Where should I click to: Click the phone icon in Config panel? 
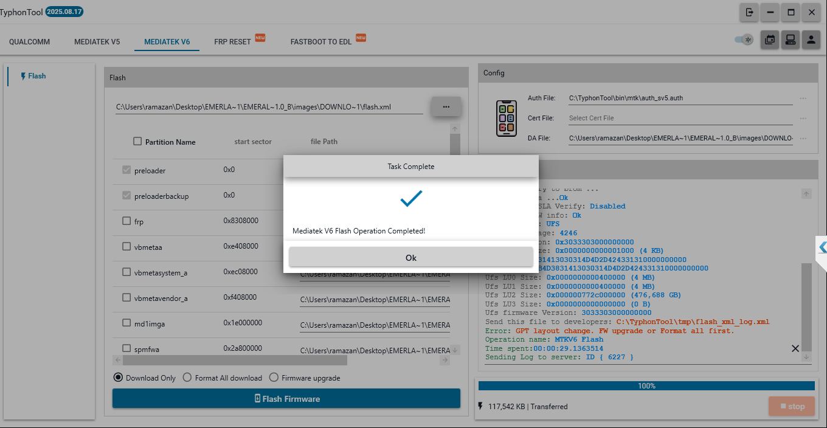[507, 118]
